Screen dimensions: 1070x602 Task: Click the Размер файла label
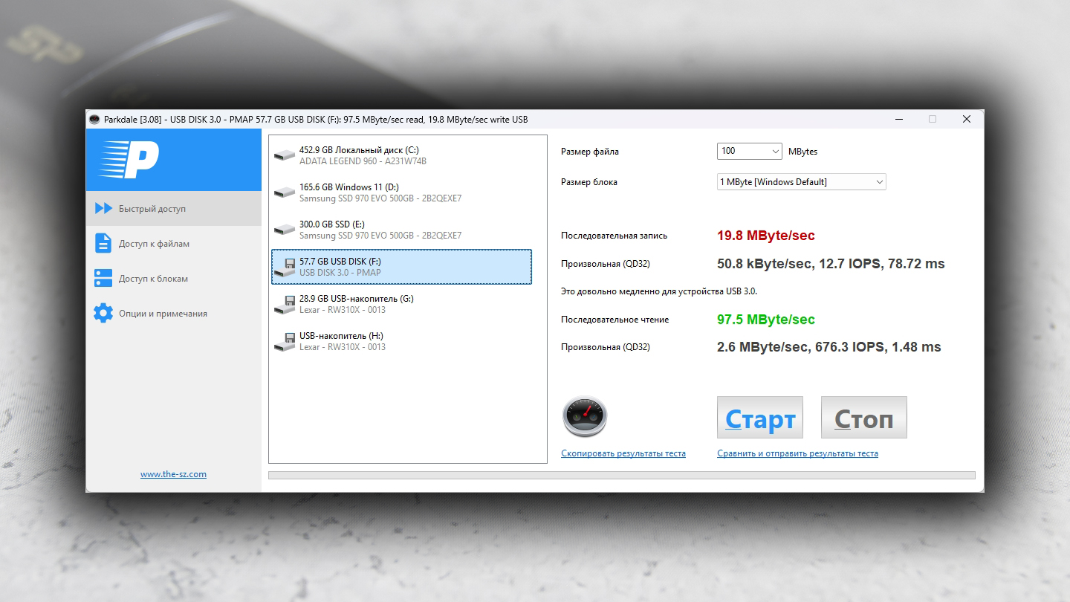[590, 152]
